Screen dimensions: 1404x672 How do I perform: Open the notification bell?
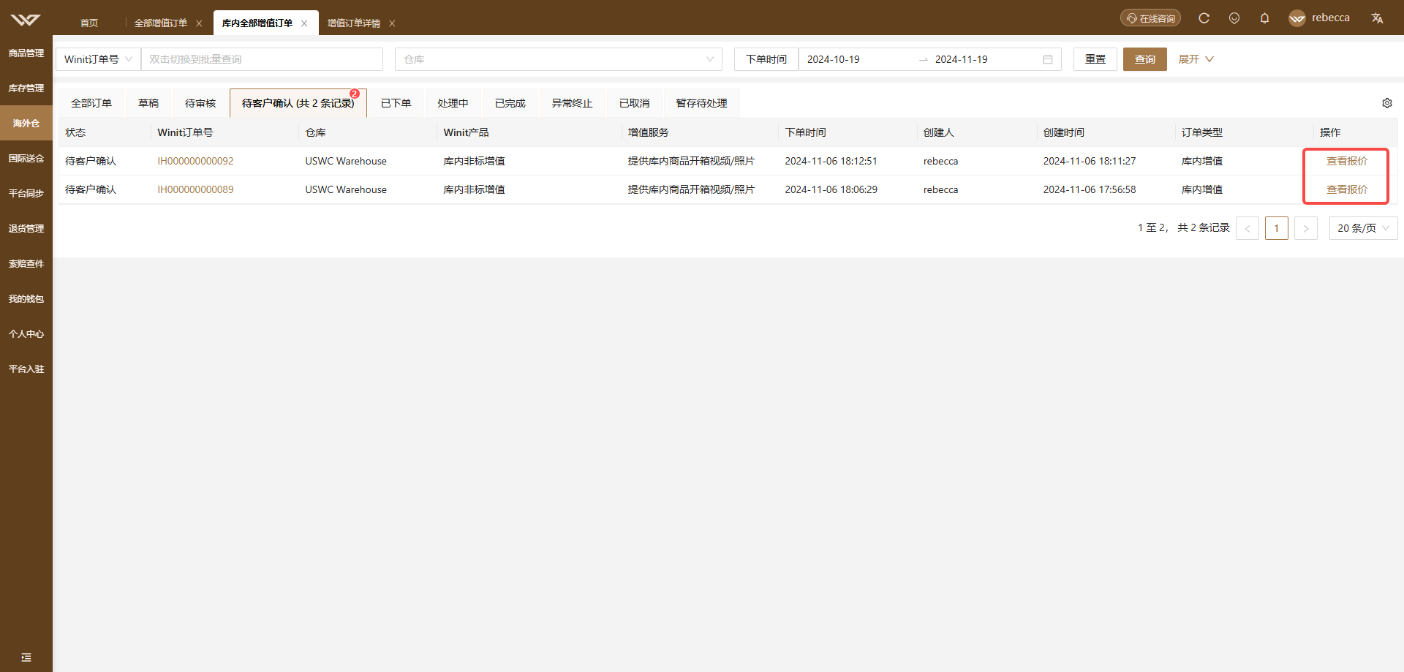coord(1264,18)
